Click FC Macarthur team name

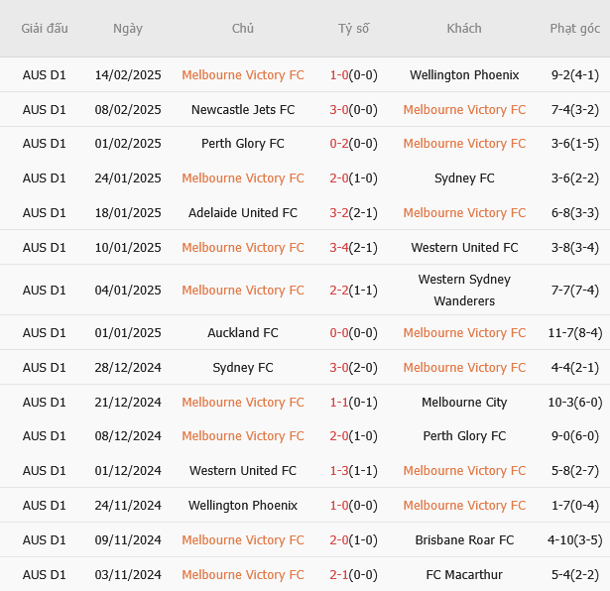tap(464, 575)
